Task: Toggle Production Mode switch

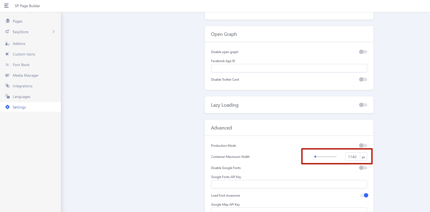Action: tap(363, 145)
